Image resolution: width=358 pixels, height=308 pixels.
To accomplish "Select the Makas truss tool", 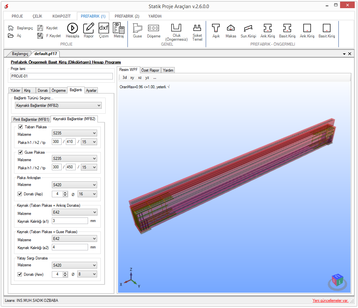I will (231, 28).
